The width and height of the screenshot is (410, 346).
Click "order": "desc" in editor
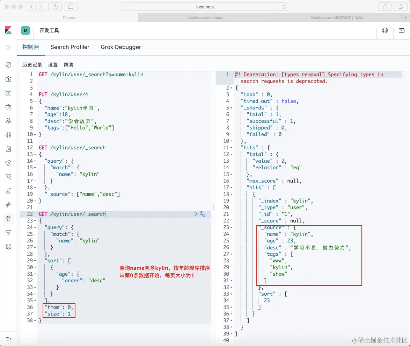coord(84,281)
